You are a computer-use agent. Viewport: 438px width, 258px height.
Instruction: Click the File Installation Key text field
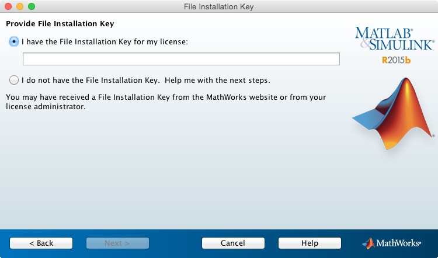pyautogui.click(x=181, y=59)
